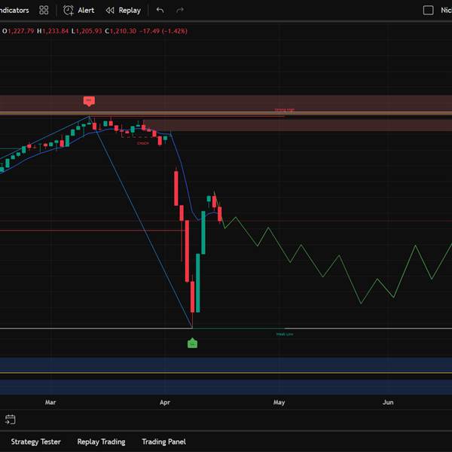The image size is (452, 452).
Task: Open the Trading Panel tab
Action: point(163,441)
